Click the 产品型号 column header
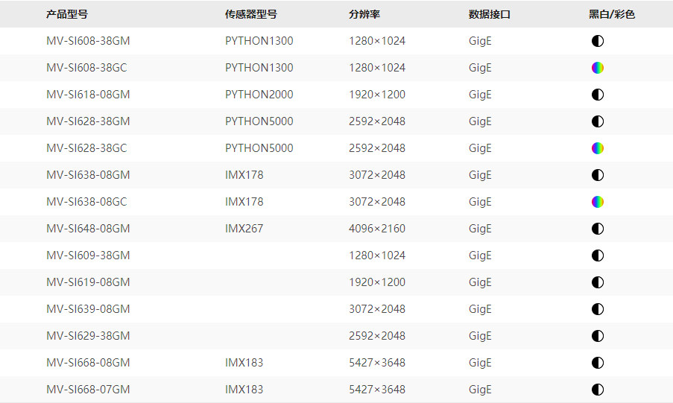Viewport: 673px width, 403px height. click(66, 14)
